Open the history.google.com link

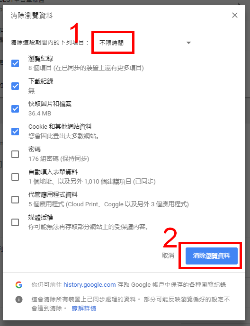point(89,285)
